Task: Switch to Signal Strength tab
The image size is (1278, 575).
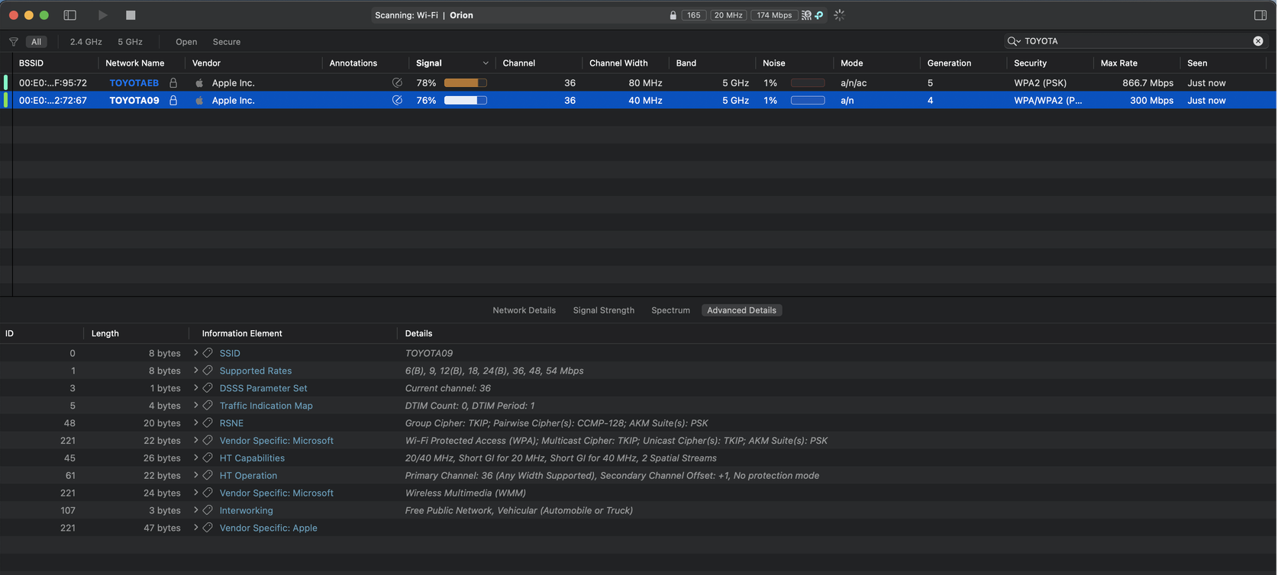Action: (x=603, y=310)
